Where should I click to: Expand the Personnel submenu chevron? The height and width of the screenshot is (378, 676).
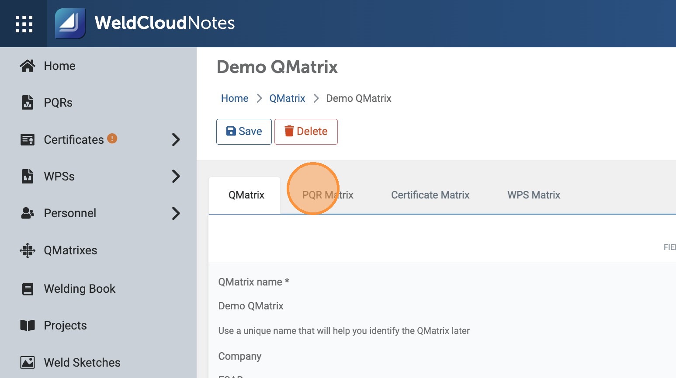tap(176, 213)
